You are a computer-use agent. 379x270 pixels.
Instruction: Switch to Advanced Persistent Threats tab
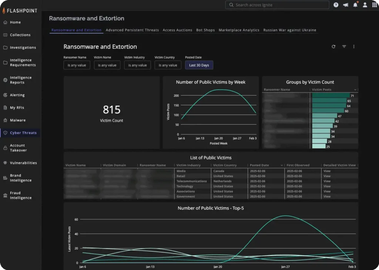[132, 30]
